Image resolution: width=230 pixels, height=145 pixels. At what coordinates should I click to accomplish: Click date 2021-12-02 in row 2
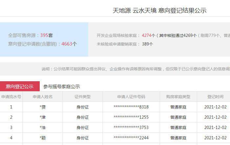[x=216, y=117]
